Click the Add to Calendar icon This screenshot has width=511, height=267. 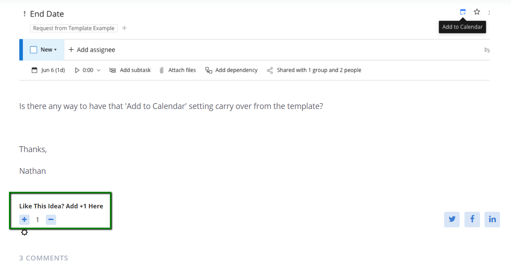(x=463, y=12)
